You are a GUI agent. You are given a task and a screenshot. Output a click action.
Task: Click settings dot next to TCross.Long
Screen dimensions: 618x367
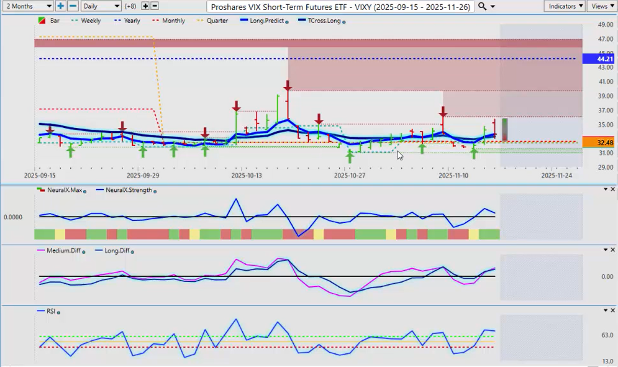point(344,21)
